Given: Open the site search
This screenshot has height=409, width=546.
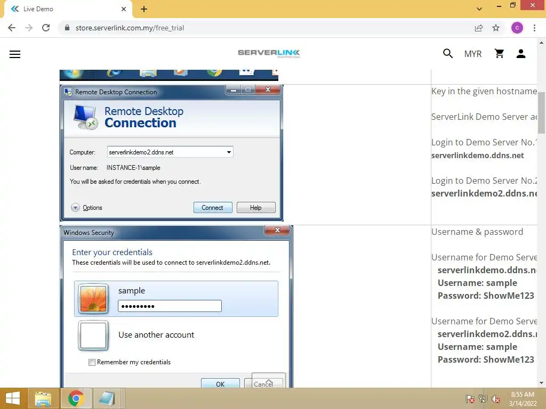Looking at the screenshot, I should 448,54.
